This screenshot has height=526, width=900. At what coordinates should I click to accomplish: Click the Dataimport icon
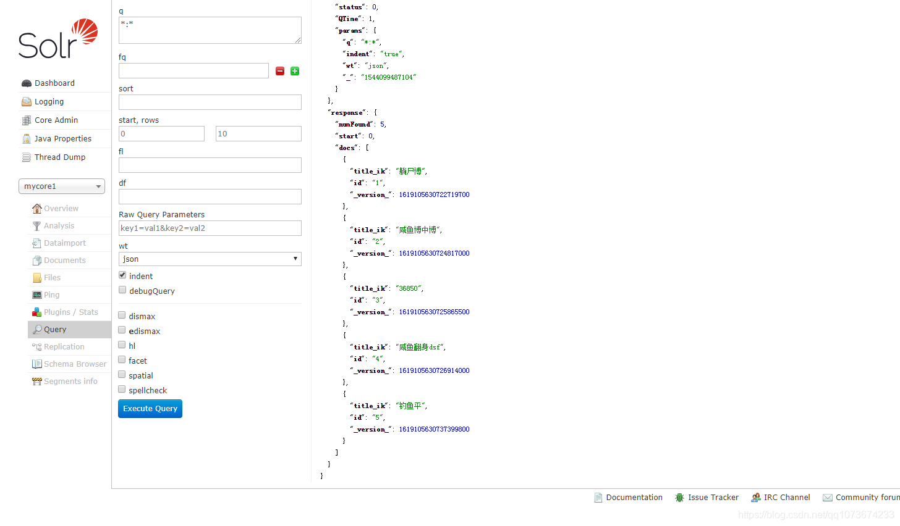[37, 243]
